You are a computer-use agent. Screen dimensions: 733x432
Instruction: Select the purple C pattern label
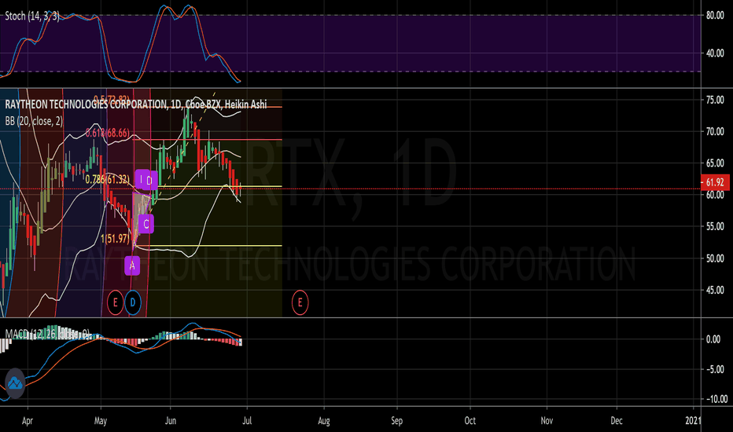coord(146,224)
